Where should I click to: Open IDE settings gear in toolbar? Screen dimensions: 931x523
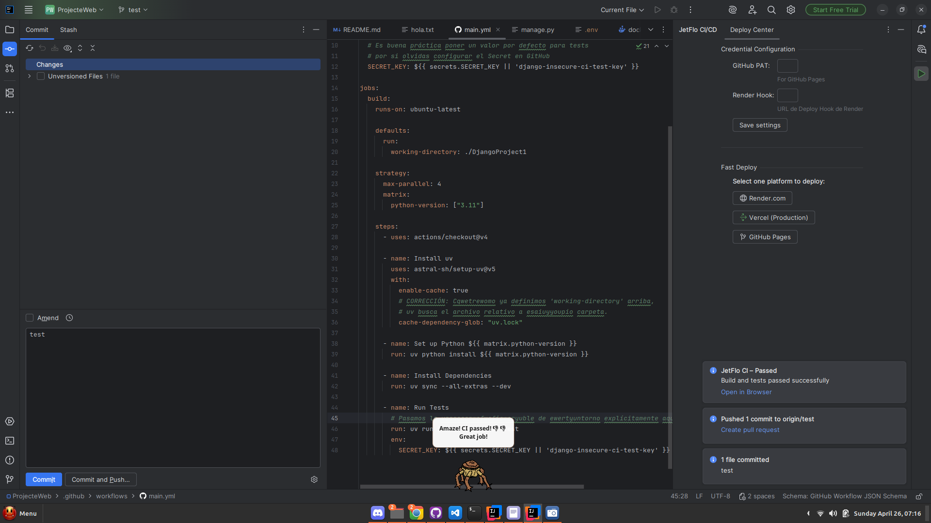[791, 10]
